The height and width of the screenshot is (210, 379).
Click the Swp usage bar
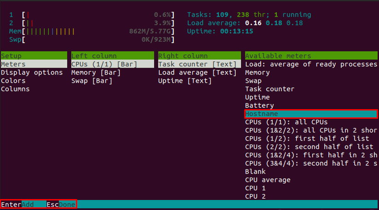92,40
